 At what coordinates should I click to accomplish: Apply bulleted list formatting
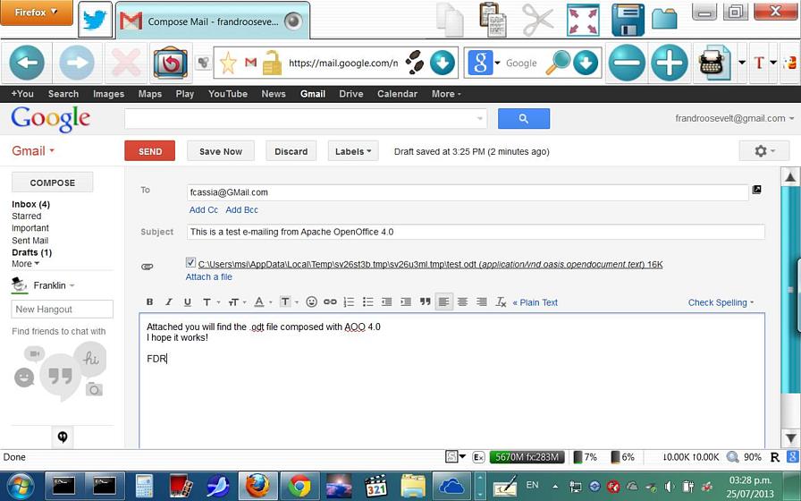coord(367,302)
